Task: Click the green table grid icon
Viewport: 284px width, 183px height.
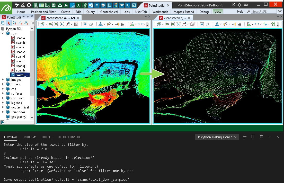Action: 41,5
